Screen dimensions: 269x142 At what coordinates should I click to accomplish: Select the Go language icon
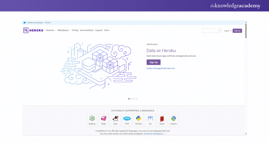click(150, 119)
